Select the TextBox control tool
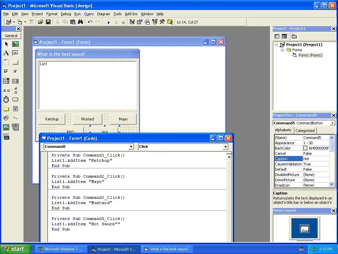 pos(15,53)
